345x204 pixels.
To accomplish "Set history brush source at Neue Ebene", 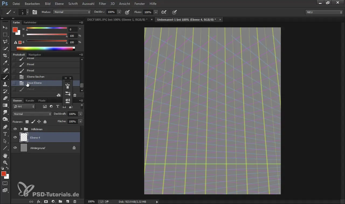I will [14, 83].
